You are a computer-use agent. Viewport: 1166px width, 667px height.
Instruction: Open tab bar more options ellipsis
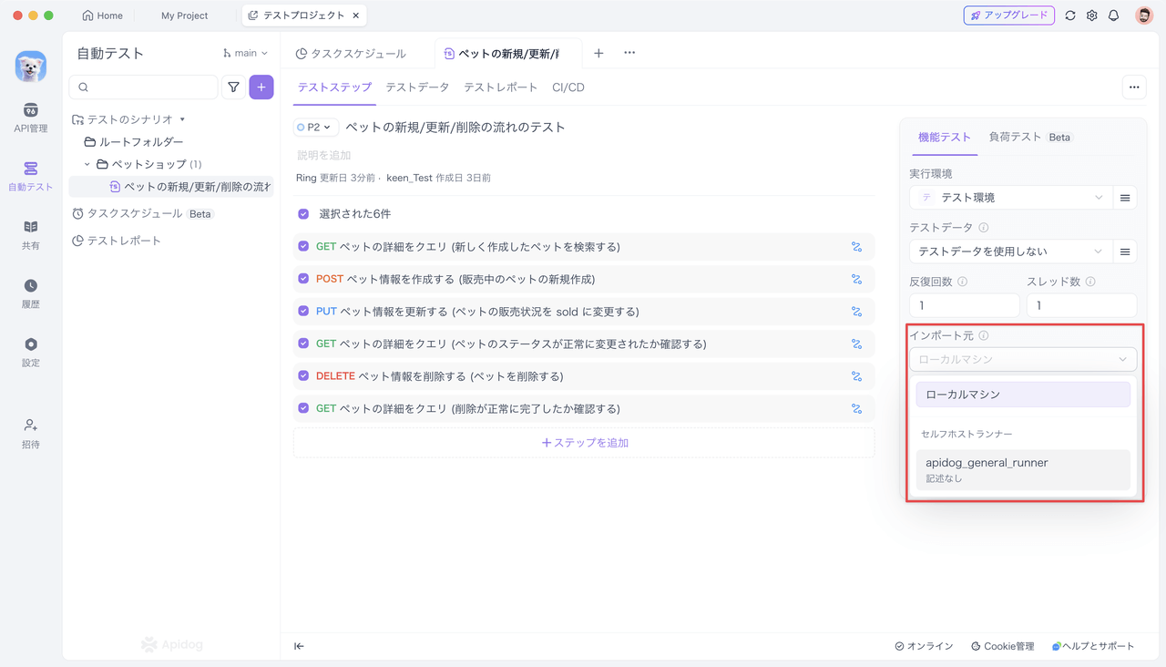[629, 53]
